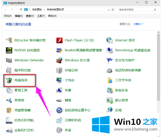Open the RemoteApp 和桌面连接 icon
The height and width of the screenshot is (137, 161).
[x=110, y=50]
